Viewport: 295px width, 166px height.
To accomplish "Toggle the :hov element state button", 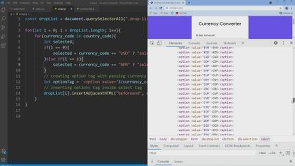I will coord(262,153).
